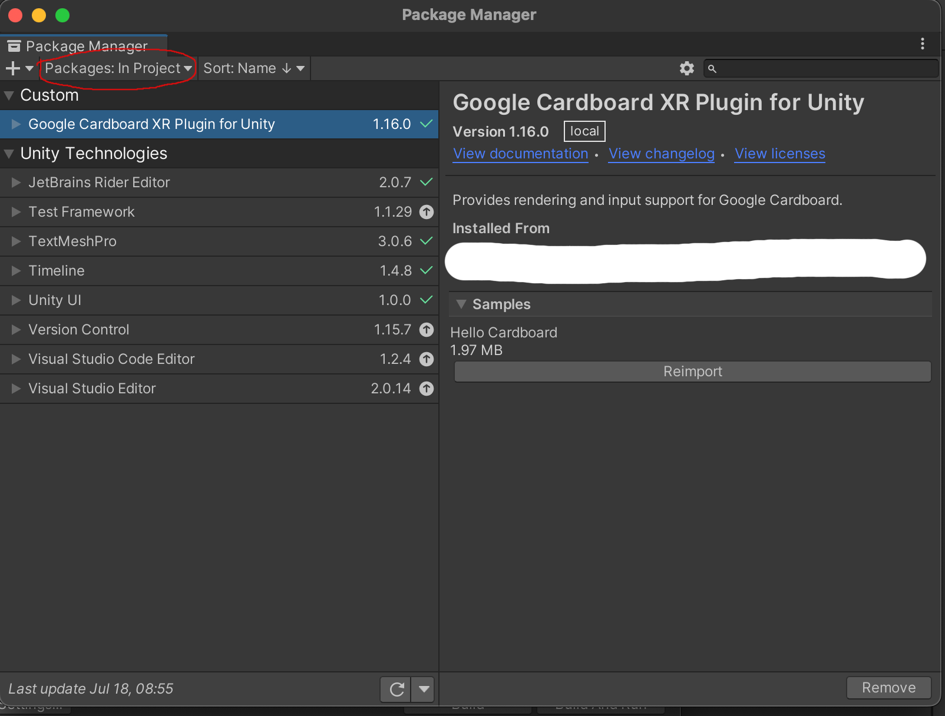
Task: Refresh the package list
Action: pos(396,689)
